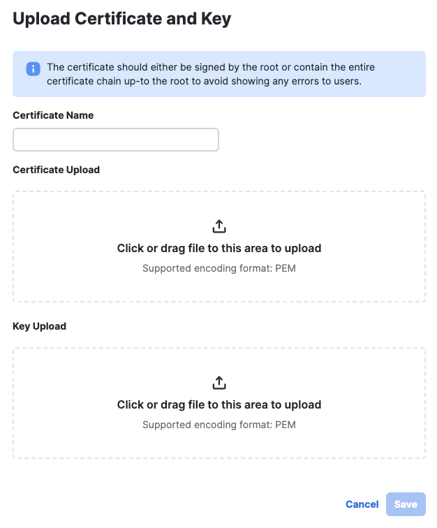This screenshot has height=528, width=437.
Task: Click the banner line mentioning signed by the root
Action: click(211, 67)
